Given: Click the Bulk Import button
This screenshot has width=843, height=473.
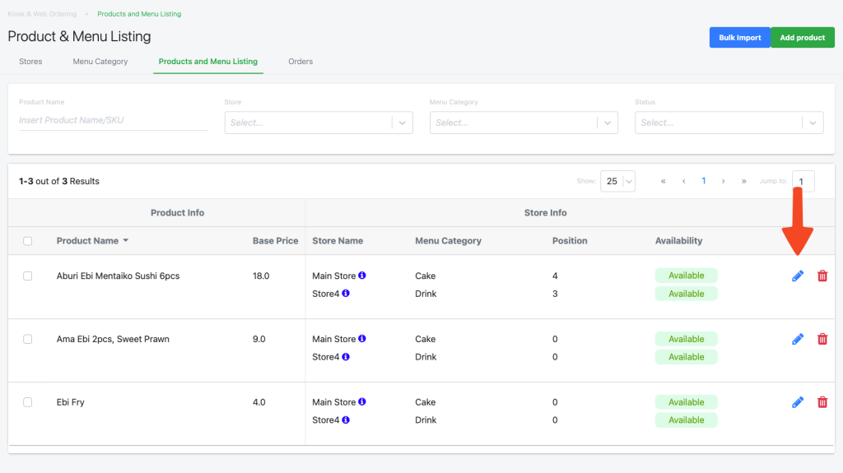Looking at the screenshot, I should pos(740,38).
